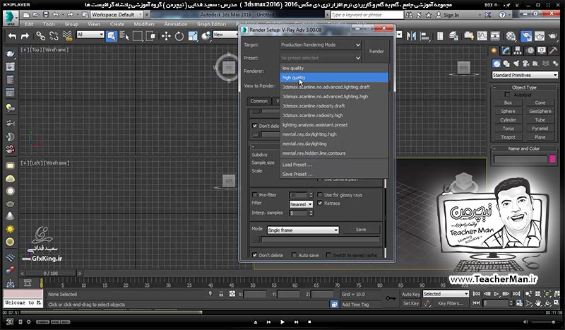Toggle Use for glossy rays checkbox
565x330 pixels.
[320, 195]
